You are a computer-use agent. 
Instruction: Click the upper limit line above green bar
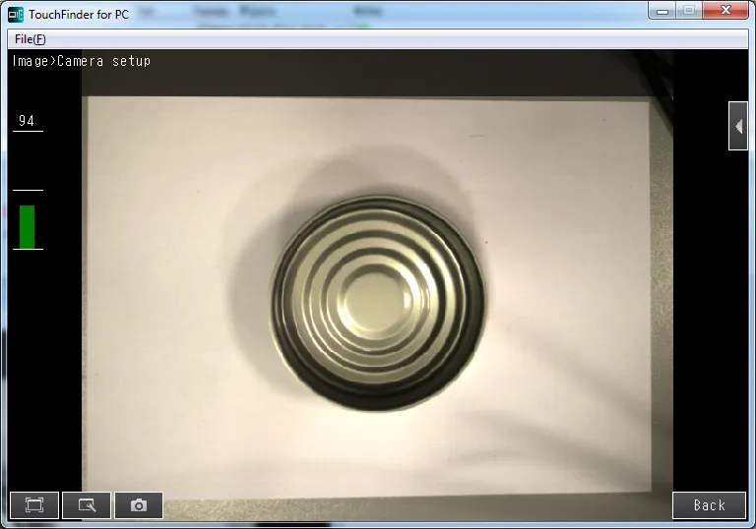click(x=28, y=190)
